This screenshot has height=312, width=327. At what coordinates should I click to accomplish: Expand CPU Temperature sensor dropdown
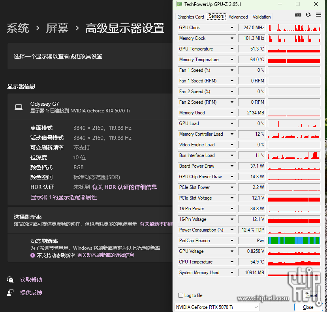[232, 262]
